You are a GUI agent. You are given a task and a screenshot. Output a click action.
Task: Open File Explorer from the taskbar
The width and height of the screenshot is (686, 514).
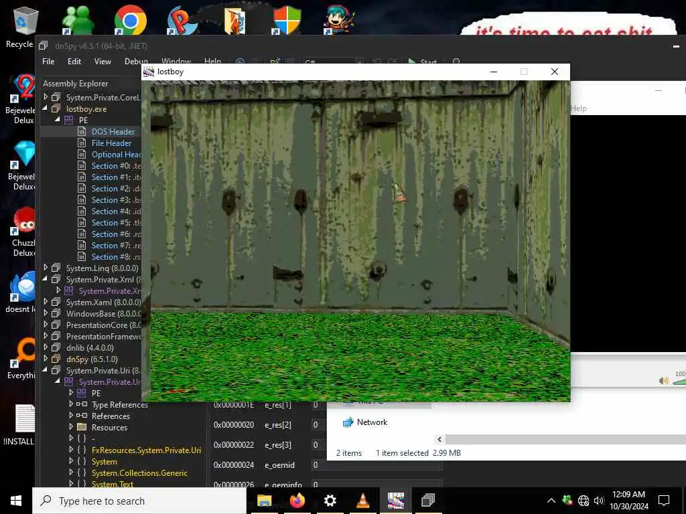click(x=264, y=501)
